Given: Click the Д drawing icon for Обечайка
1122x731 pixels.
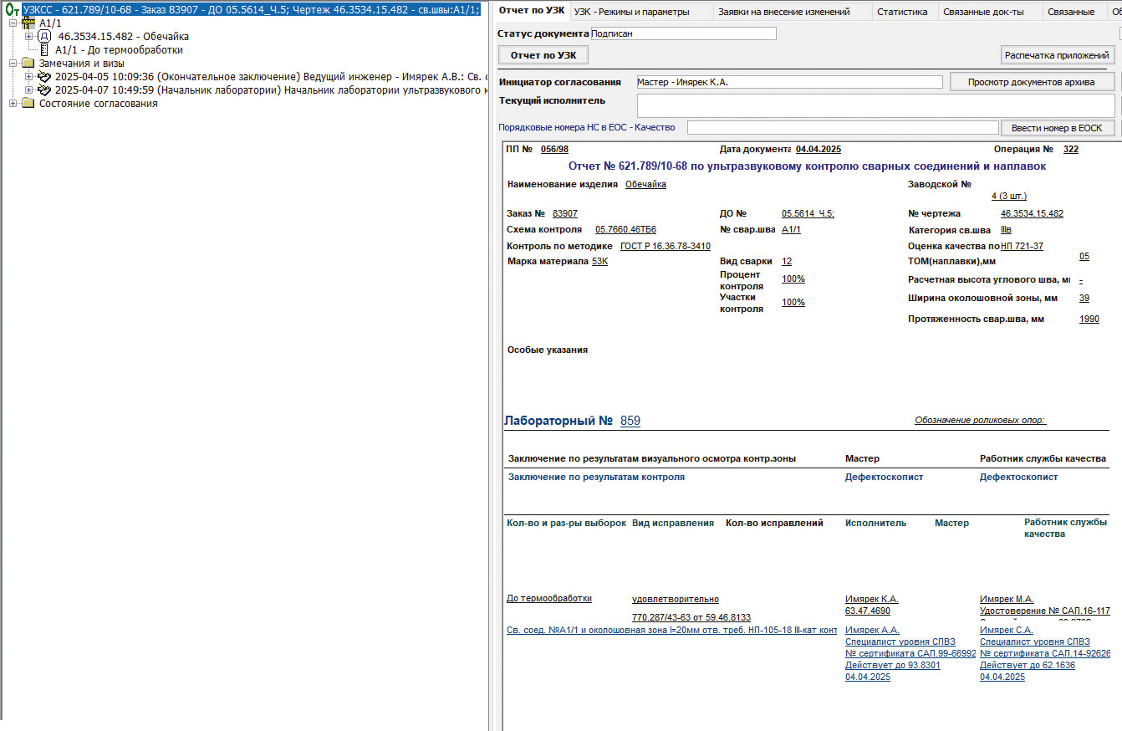Looking at the screenshot, I should pos(44,37).
